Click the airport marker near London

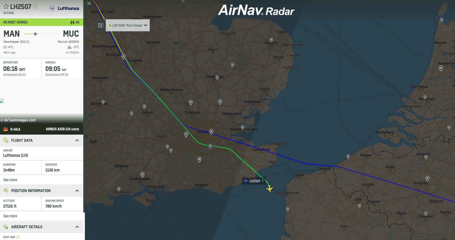pos(211,131)
